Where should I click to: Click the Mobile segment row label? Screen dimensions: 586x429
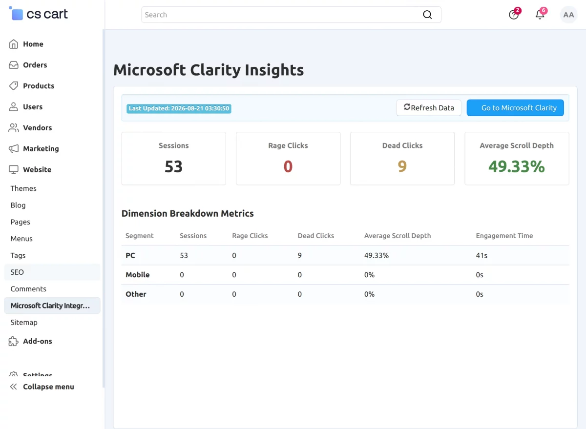138,275
